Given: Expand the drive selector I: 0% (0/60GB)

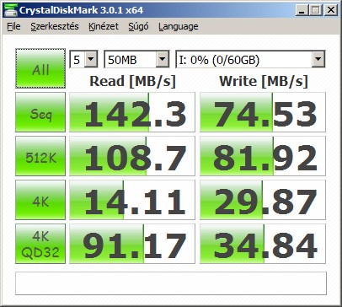Looking at the screenshot, I should click(318, 59).
